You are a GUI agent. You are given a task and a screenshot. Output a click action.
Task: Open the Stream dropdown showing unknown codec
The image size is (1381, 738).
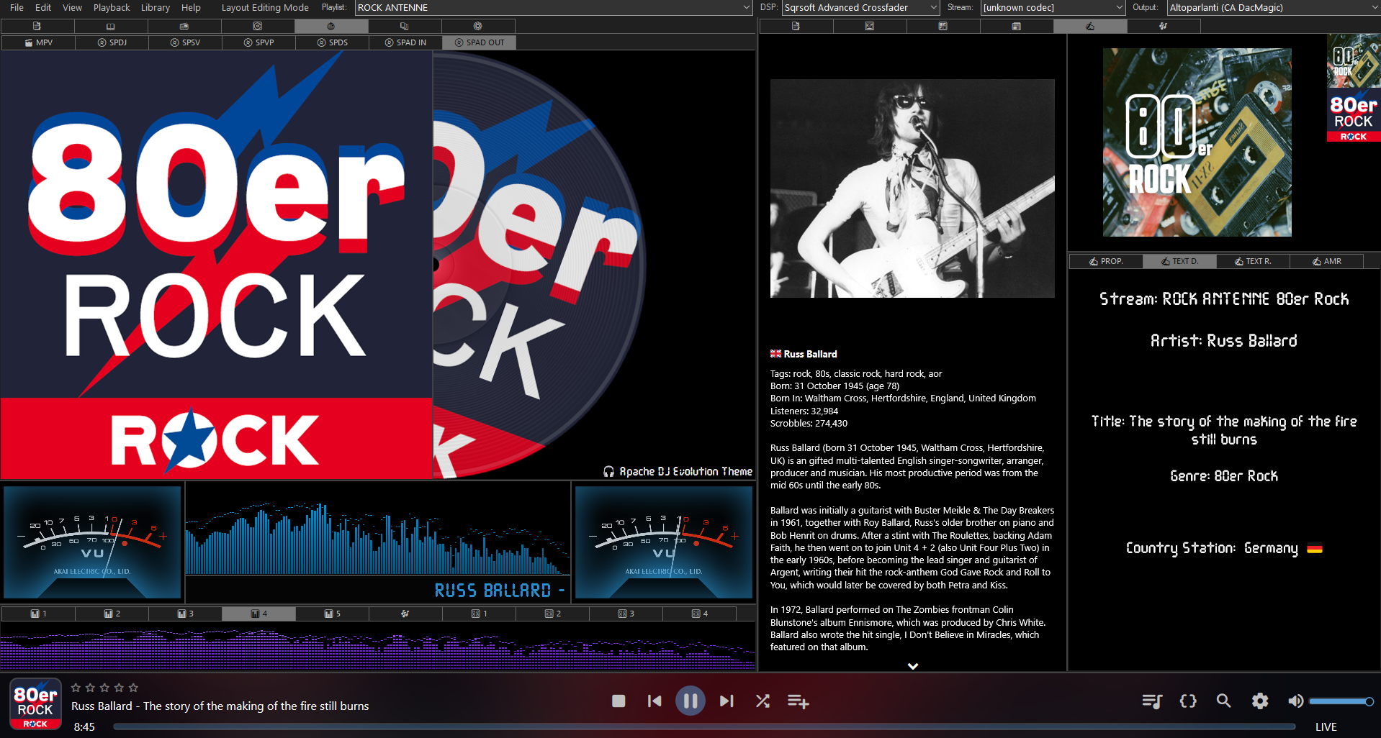tap(1053, 7)
